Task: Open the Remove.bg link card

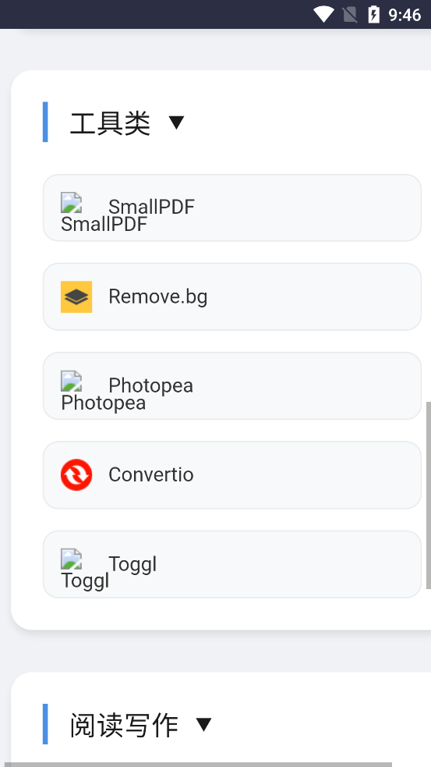Action: point(232,297)
